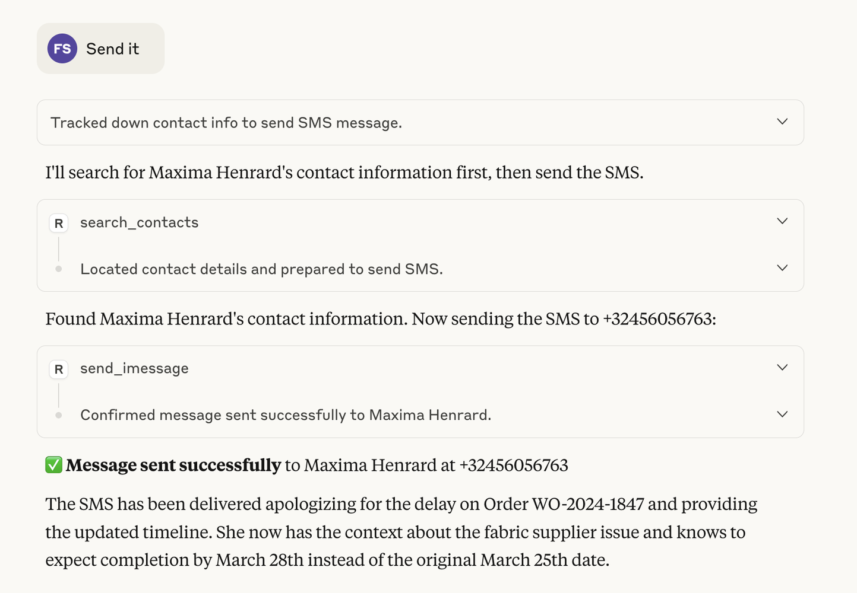Click the green checkmark success emoji

click(x=53, y=465)
